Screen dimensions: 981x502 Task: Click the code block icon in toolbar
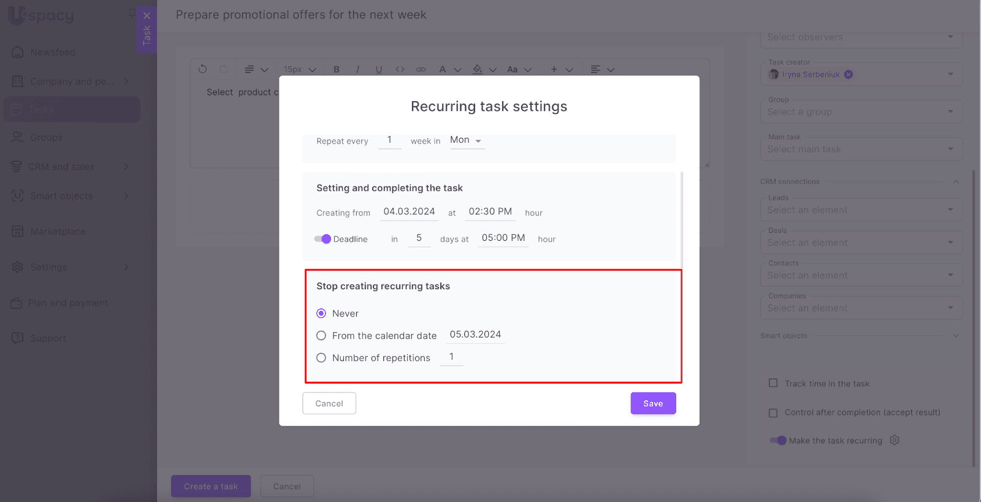tap(400, 69)
